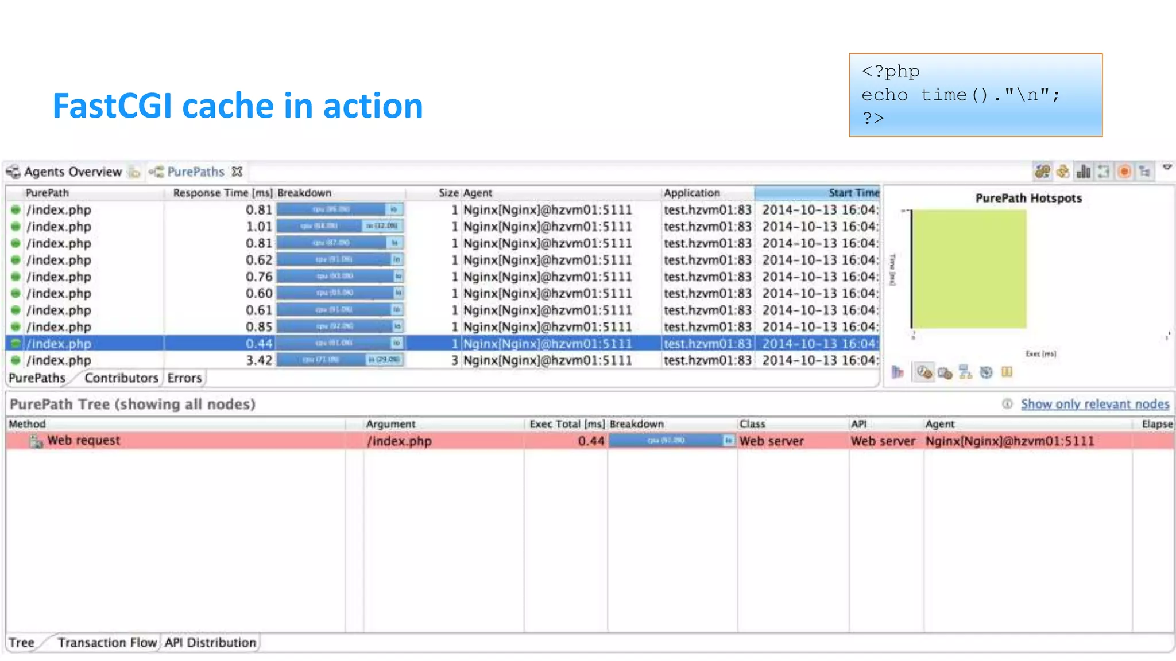Open the API Distribution tab
This screenshot has height=661, width=1176.
click(210, 643)
